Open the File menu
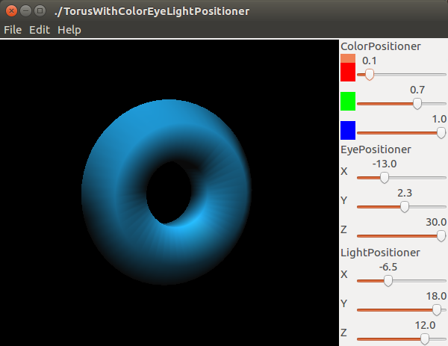Viewport: 448px width, 346px height. tap(13, 30)
